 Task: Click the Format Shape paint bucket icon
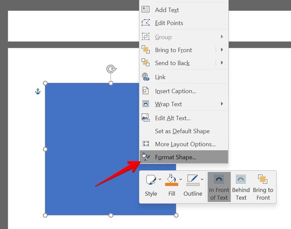145,157
